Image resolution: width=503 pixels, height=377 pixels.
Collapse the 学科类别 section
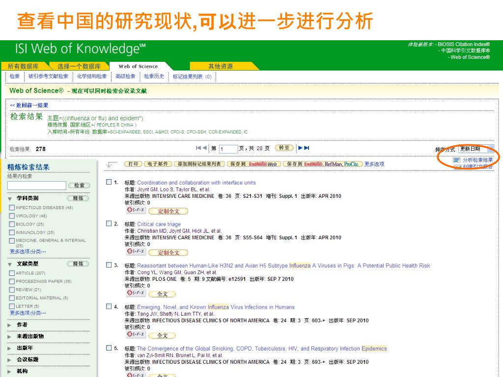click(x=10, y=199)
